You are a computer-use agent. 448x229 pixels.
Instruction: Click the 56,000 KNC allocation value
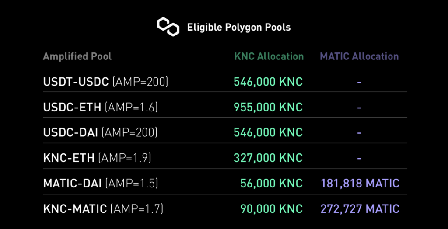click(271, 184)
